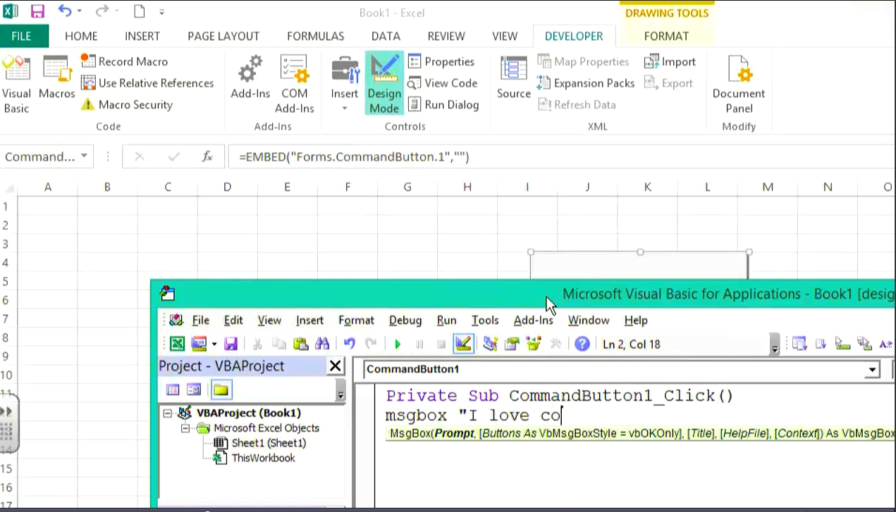Click the Insert Function fx button
Image resolution: width=896 pixels, height=512 pixels.
[x=207, y=156]
